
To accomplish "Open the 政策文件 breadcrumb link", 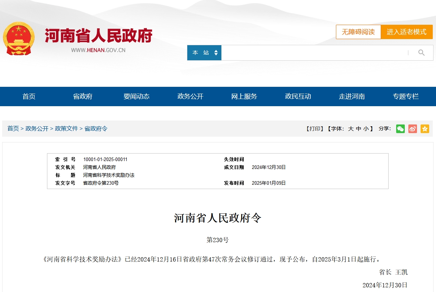I will [x=66, y=128].
